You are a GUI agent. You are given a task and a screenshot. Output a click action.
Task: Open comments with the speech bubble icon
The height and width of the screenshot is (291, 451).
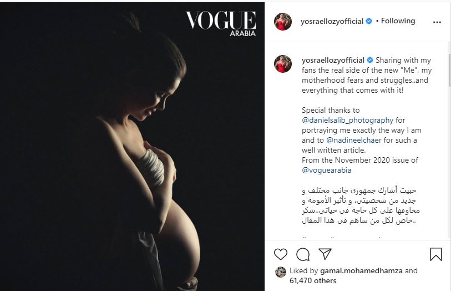pyautogui.click(x=303, y=254)
